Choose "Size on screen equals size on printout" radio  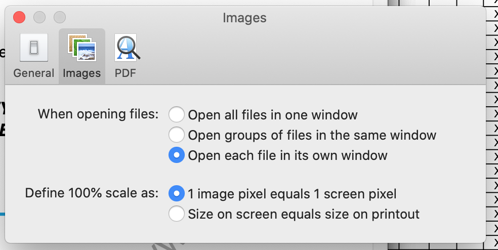pyautogui.click(x=176, y=214)
